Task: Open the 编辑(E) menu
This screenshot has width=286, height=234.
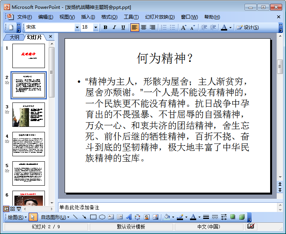Action: click(46, 17)
